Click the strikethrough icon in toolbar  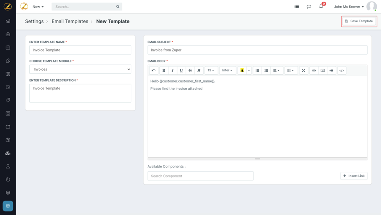pyautogui.click(x=190, y=71)
